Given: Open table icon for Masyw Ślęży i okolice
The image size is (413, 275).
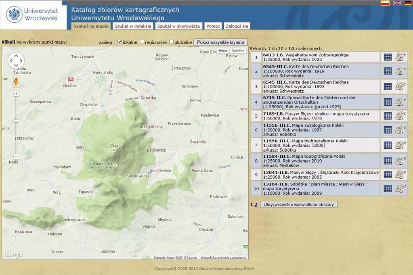Looking at the screenshot, I should click(x=388, y=116).
